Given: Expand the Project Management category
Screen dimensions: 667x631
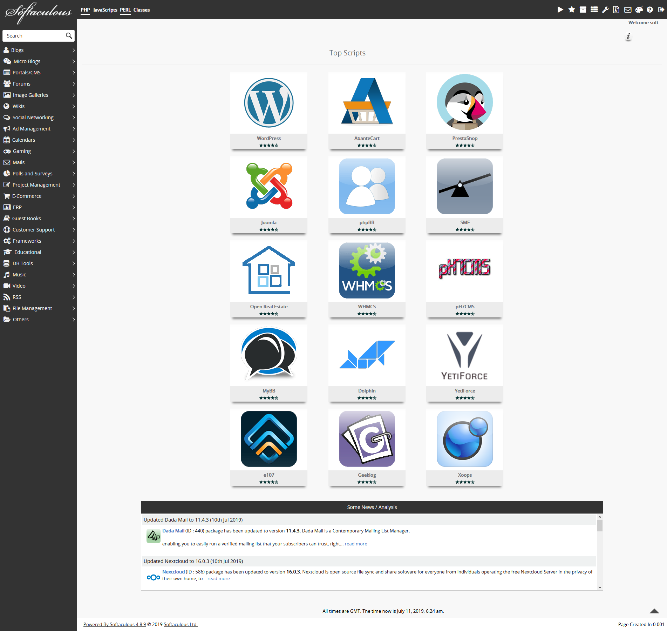Looking at the screenshot, I should pos(39,185).
